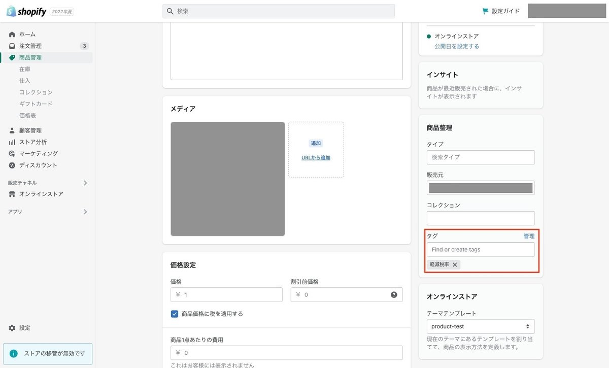Select 在庫 submenu item
Image resolution: width=609 pixels, height=368 pixels.
point(25,69)
